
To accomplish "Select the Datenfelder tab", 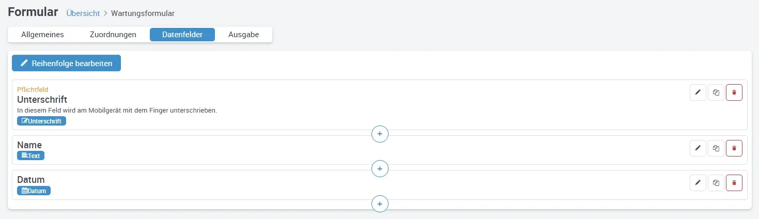I will pyautogui.click(x=182, y=35).
